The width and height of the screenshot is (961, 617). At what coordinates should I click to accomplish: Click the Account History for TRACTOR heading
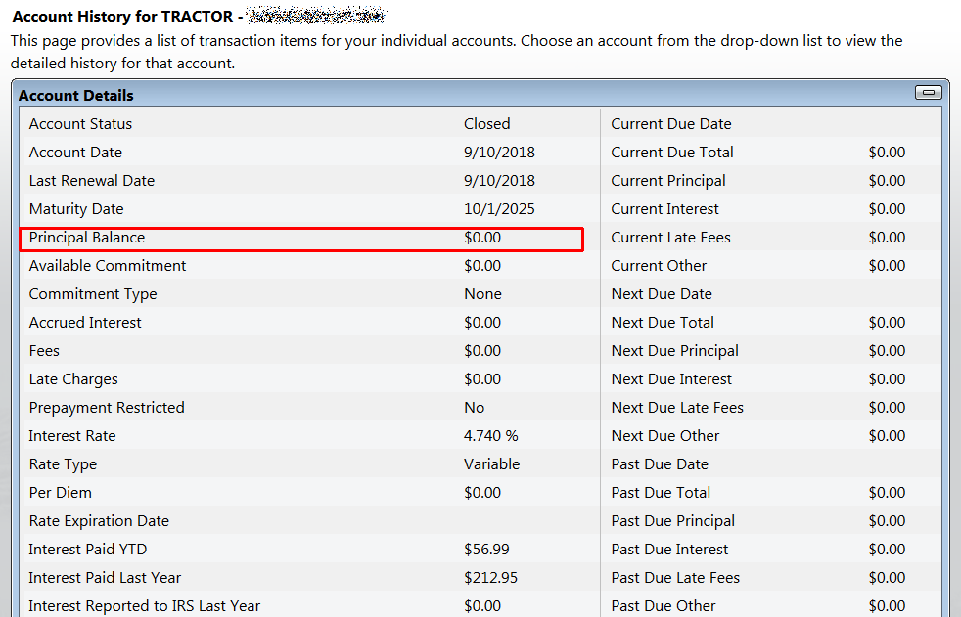pyautogui.click(x=122, y=17)
